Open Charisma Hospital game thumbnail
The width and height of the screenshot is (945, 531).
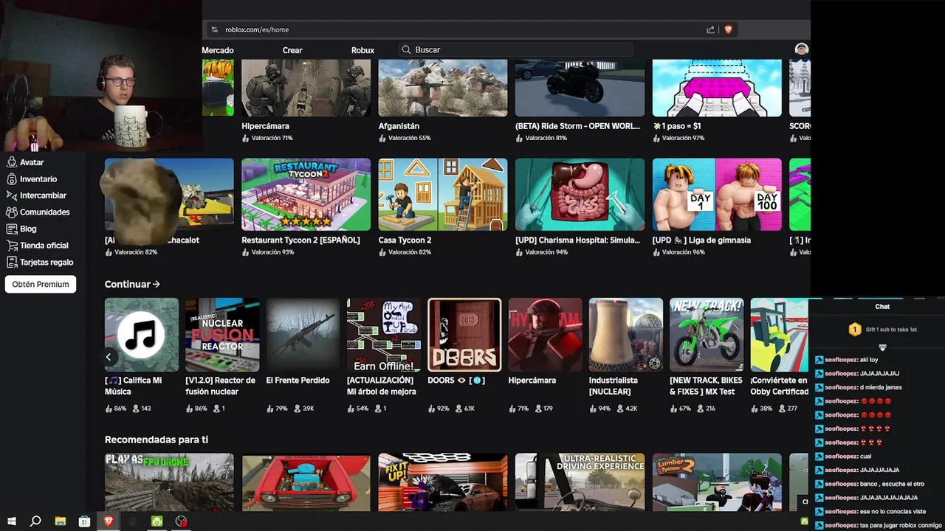pos(580,195)
